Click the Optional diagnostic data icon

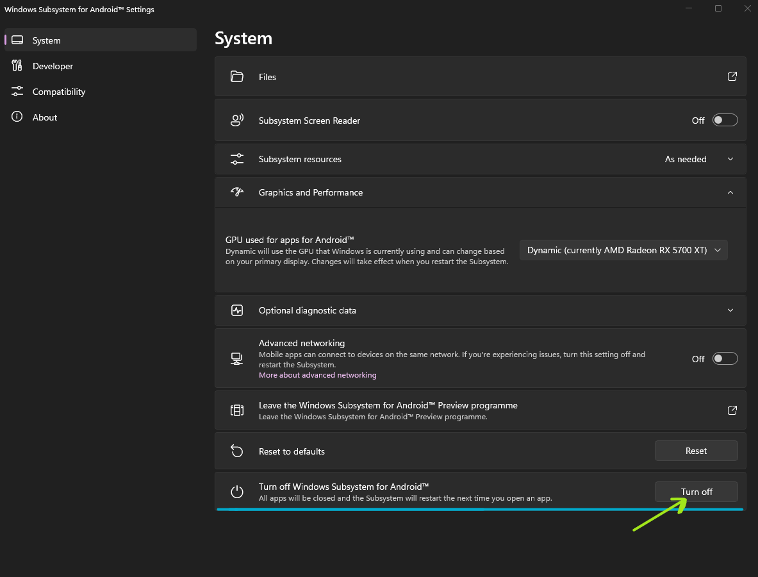[x=237, y=310]
